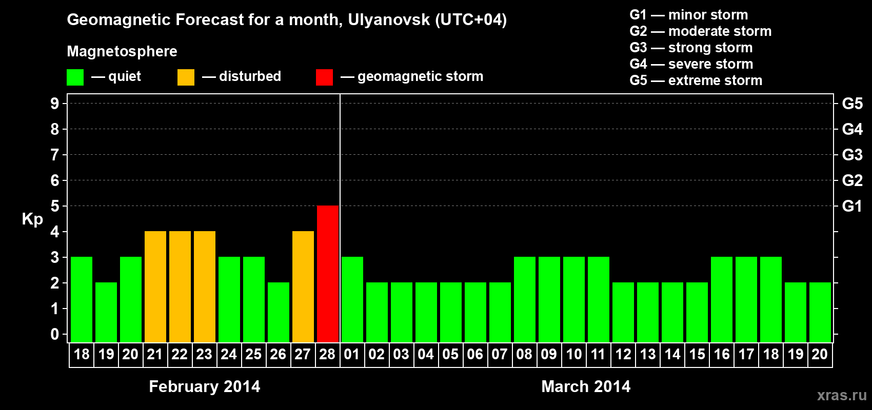The width and height of the screenshot is (872, 410).
Task: Click the right-axis G2 label
Action: click(x=853, y=180)
